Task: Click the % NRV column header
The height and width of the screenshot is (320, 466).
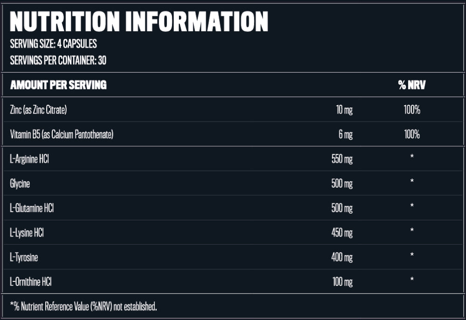Action: point(412,85)
